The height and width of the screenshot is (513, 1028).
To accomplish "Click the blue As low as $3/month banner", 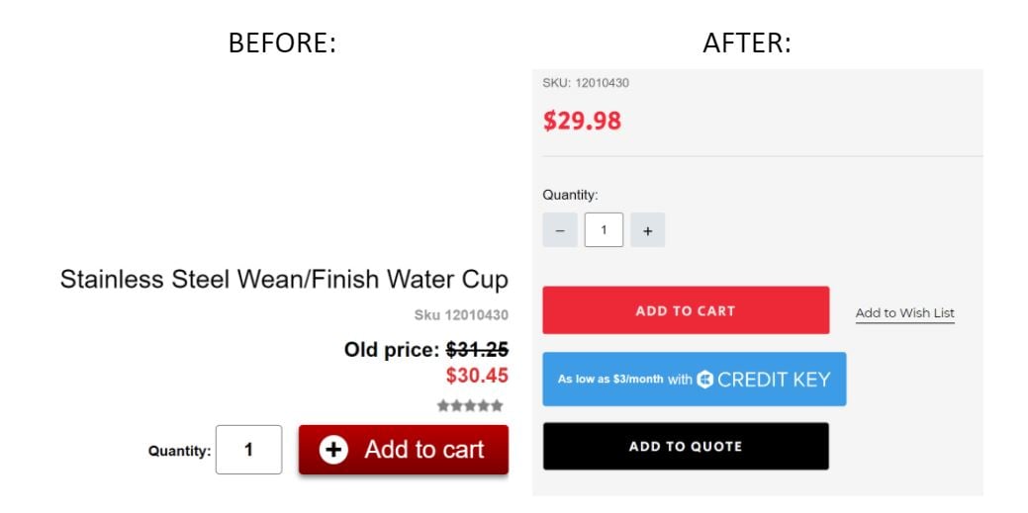I will click(695, 380).
